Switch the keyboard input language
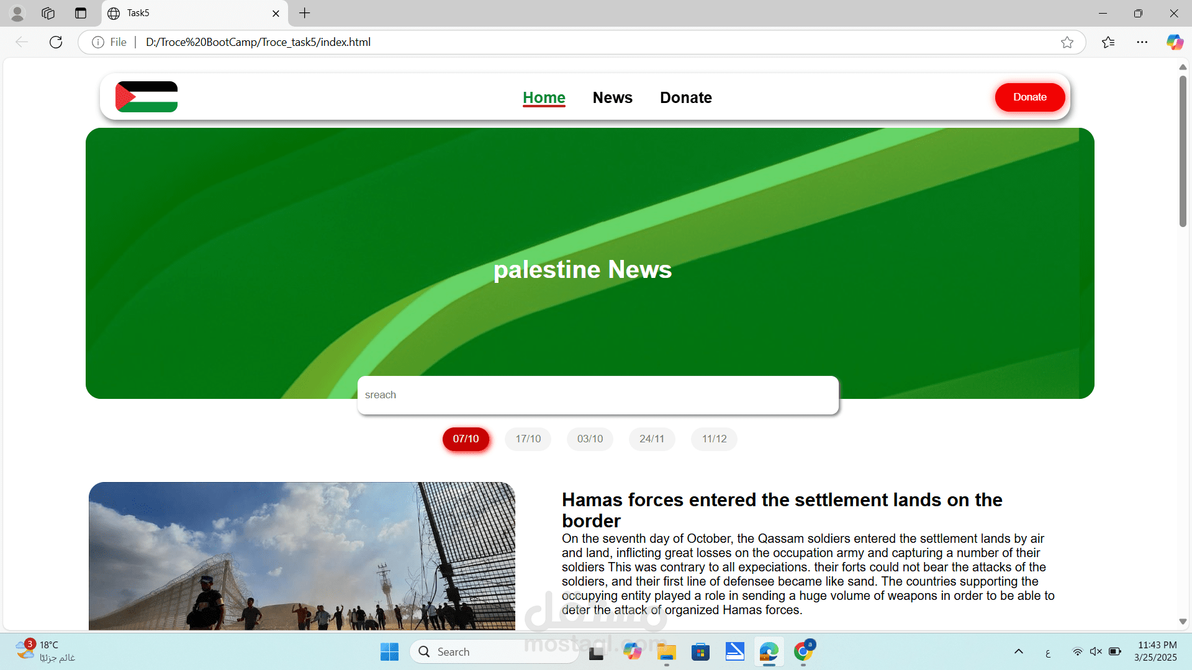This screenshot has height=670, width=1192. (x=1048, y=652)
